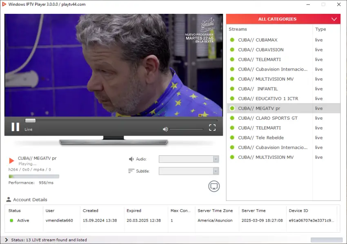Click the America/Asuncion time zone value
This screenshot has width=347, height=244.
point(215,220)
